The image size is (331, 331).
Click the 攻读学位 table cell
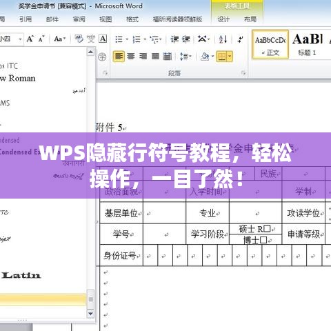303,213
